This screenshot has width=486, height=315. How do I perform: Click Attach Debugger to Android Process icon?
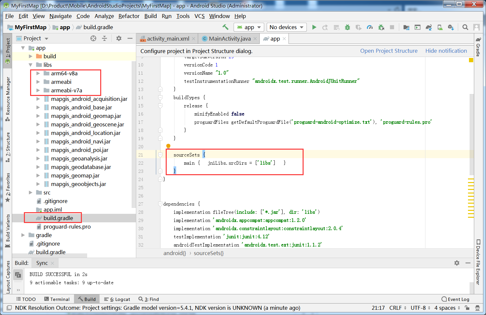pyautogui.click(x=381, y=27)
